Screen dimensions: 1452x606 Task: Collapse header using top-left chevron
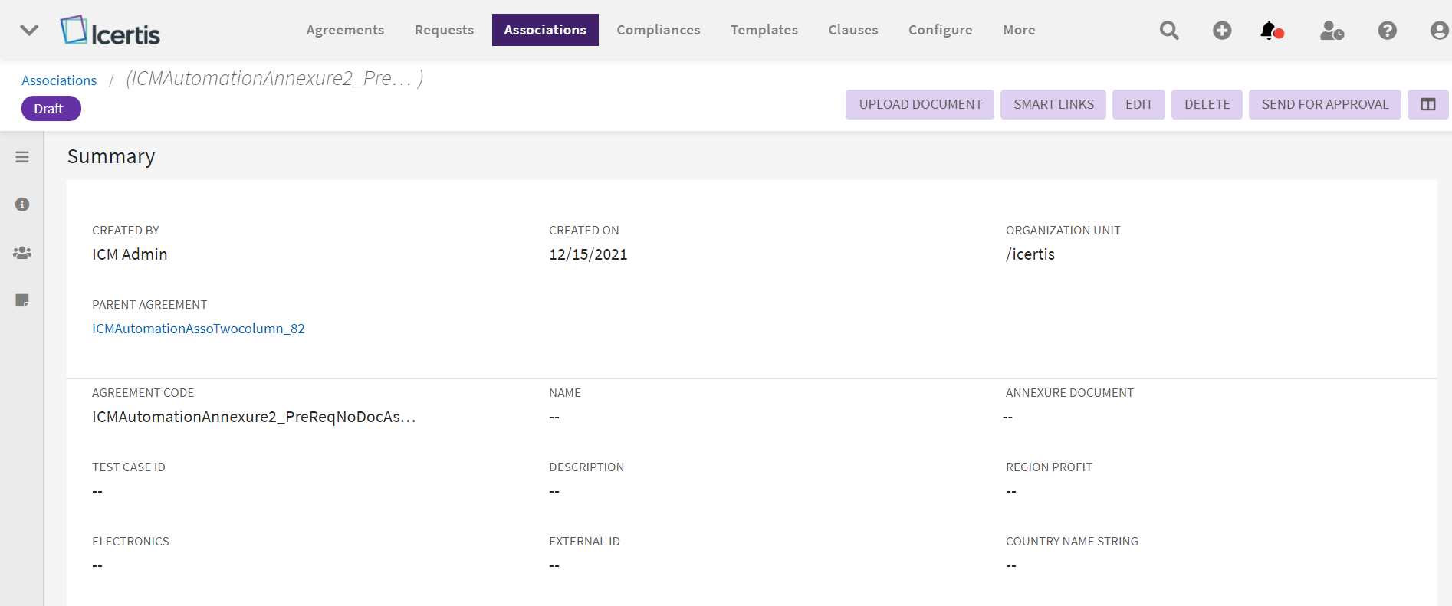(x=29, y=31)
